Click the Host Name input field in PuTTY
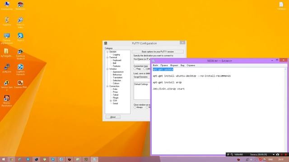The image size is (289, 162). coord(142,63)
